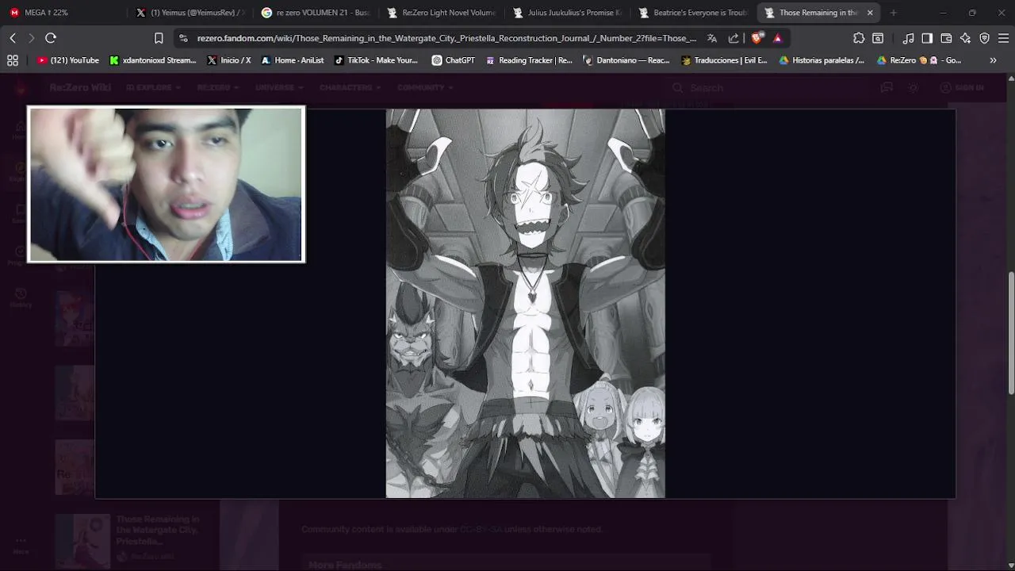Switch to the re zero VOLUMEN 21 tab
The height and width of the screenshot is (571, 1015).
click(316, 13)
